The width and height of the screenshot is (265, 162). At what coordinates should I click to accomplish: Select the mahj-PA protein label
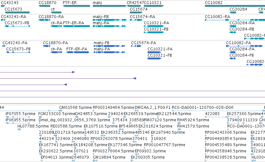click(102, 49)
